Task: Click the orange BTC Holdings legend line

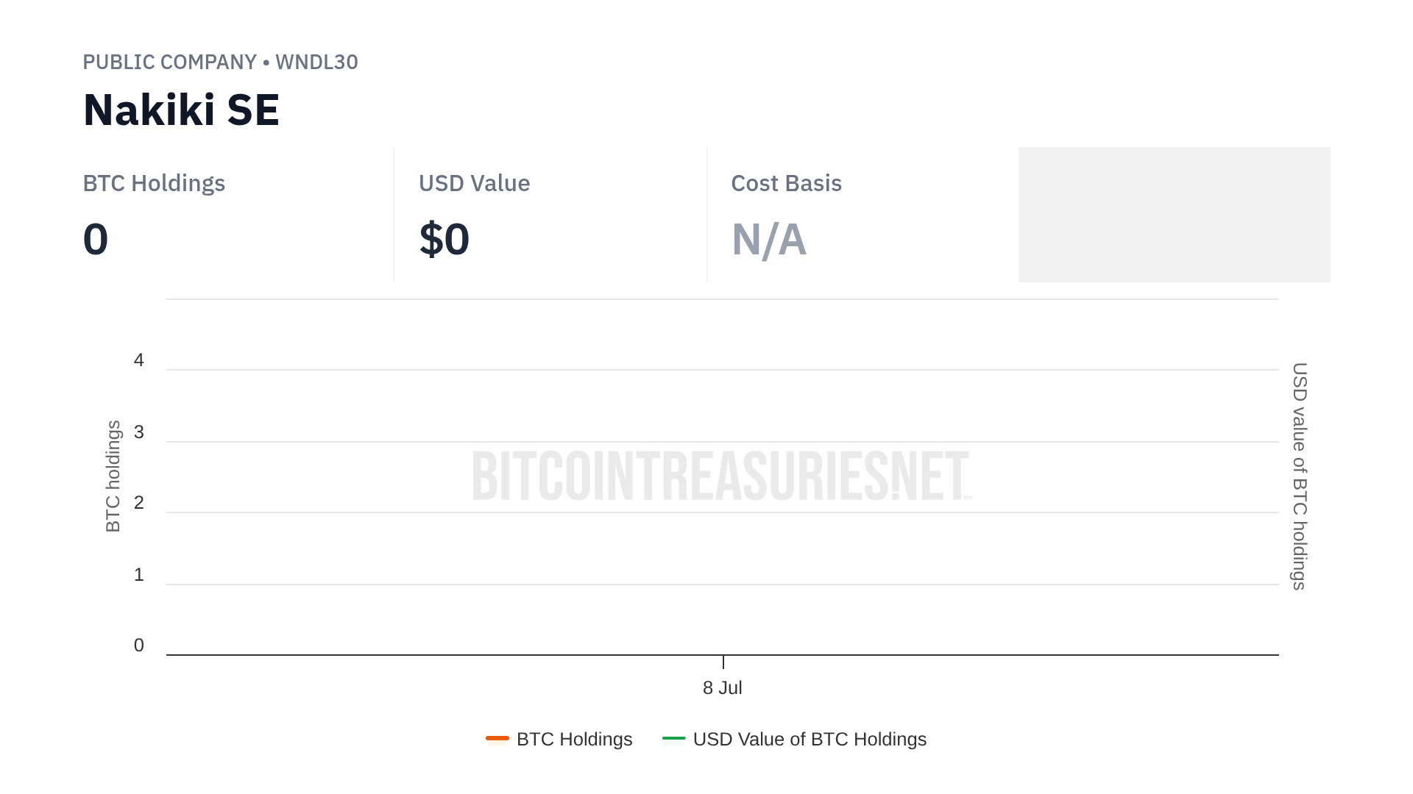Action: (x=497, y=738)
